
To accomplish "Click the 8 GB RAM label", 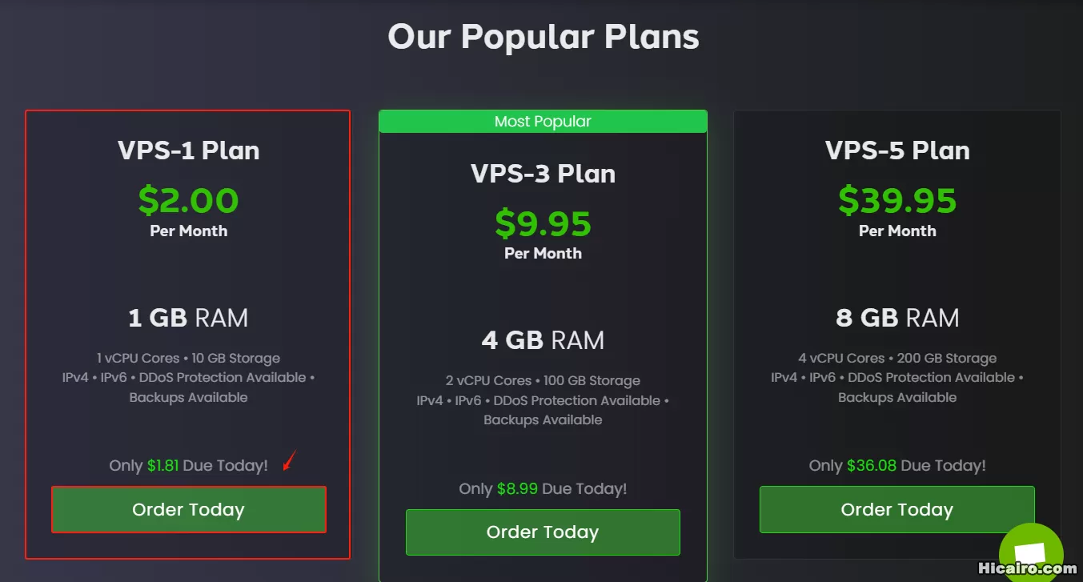I will pos(897,318).
